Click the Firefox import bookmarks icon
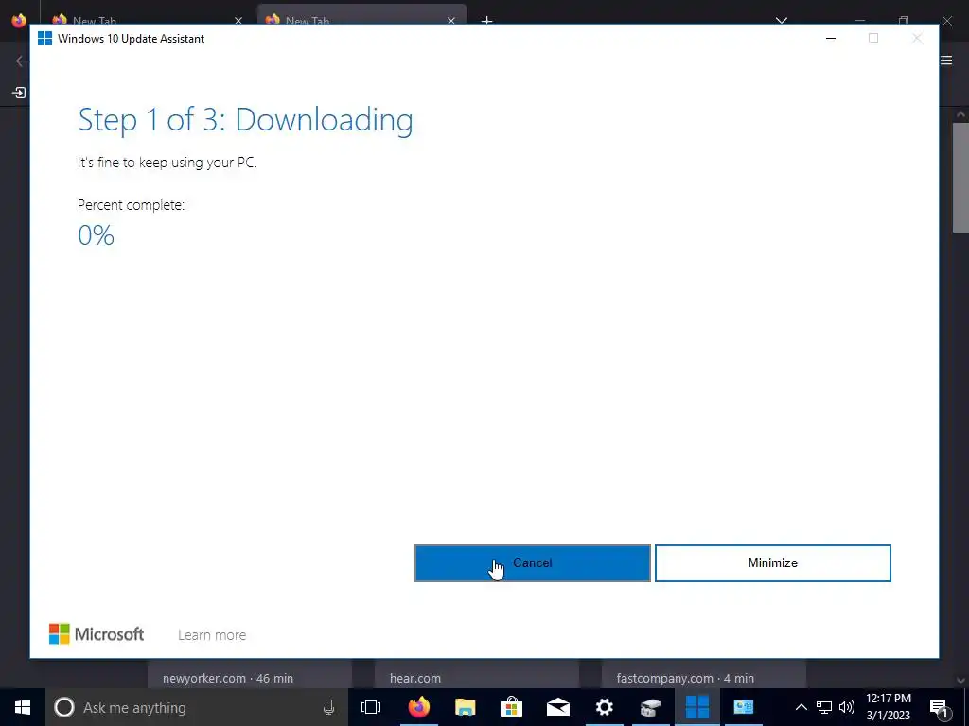This screenshot has height=726, width=969. [19, 93]
